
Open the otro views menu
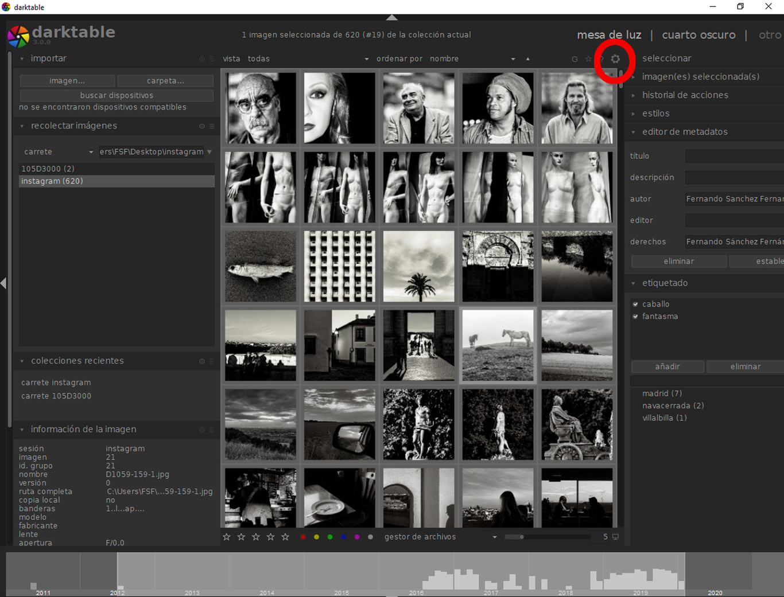pos(770,35)
